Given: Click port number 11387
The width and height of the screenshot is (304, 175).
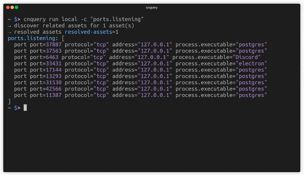Looking at the screenshot, I should [x=54, y=95].
